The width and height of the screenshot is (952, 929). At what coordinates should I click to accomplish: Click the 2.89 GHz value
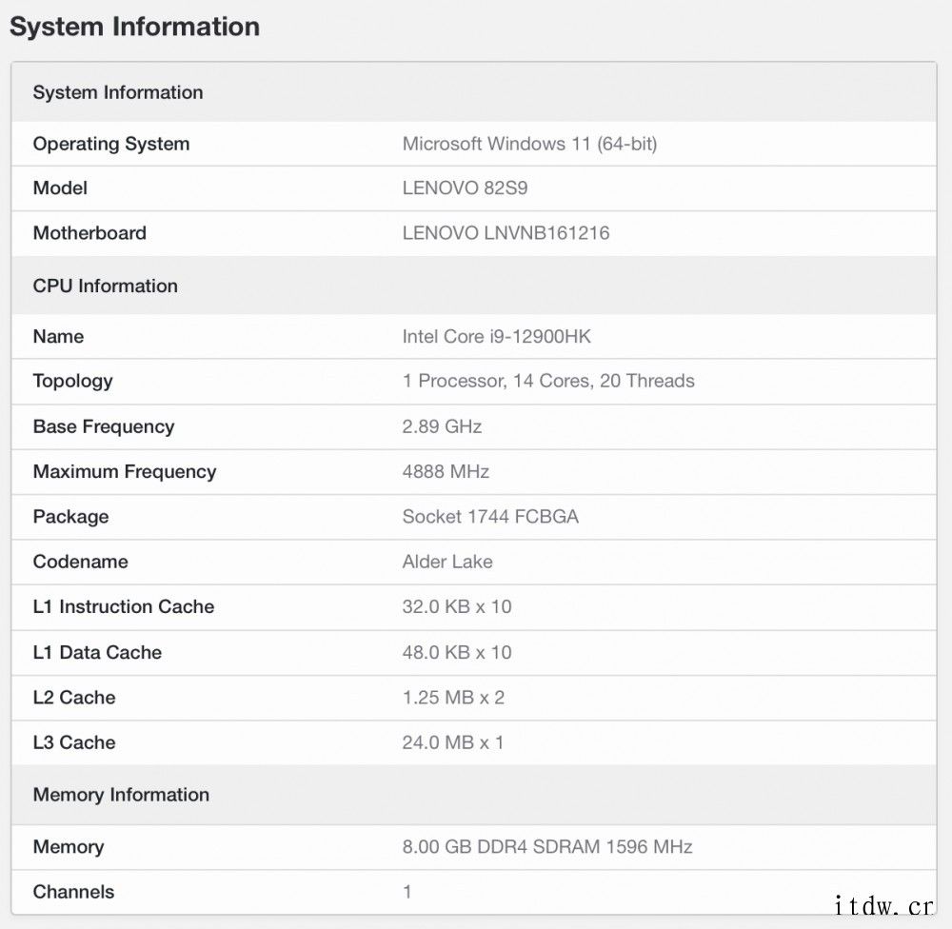pyautogui.click(x=442, y=426)
